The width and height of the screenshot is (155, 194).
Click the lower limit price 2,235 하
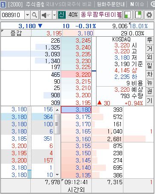point(126,77)
